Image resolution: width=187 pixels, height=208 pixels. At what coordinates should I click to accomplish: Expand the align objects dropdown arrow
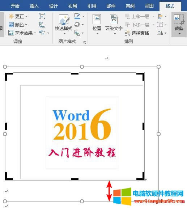tap(165, 16)
